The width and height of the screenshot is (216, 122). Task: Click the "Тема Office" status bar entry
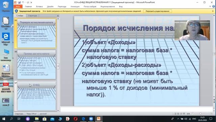pyautogui.click(x=31, y=114)
